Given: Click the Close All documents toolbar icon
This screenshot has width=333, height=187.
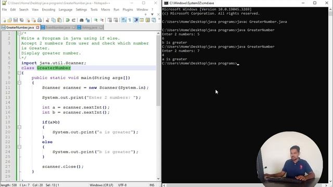Looking at the screenshot, I should [33, 20].
